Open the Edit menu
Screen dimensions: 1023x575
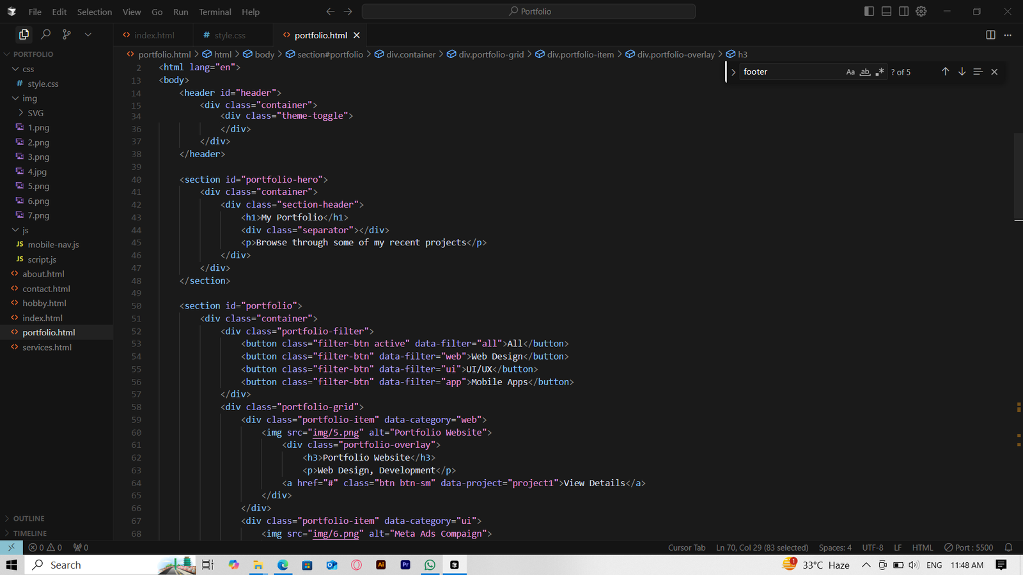pyautogui.click(x=59, y=11)
